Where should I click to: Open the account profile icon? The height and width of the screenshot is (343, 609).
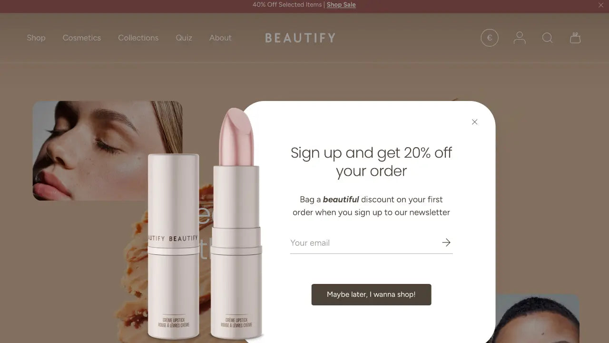[x=520, y=38]
